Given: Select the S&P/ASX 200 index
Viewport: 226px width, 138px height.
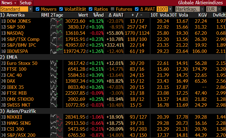Looking at the screenshot, I should click(x=21, y=135).
